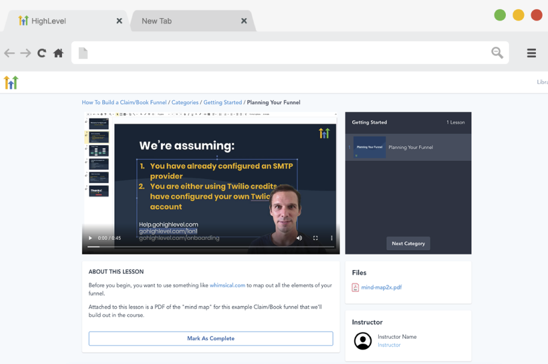This screenshot has height=364, width=548.
Task: Go forward with the browser forward arrow
Action: 25,53
